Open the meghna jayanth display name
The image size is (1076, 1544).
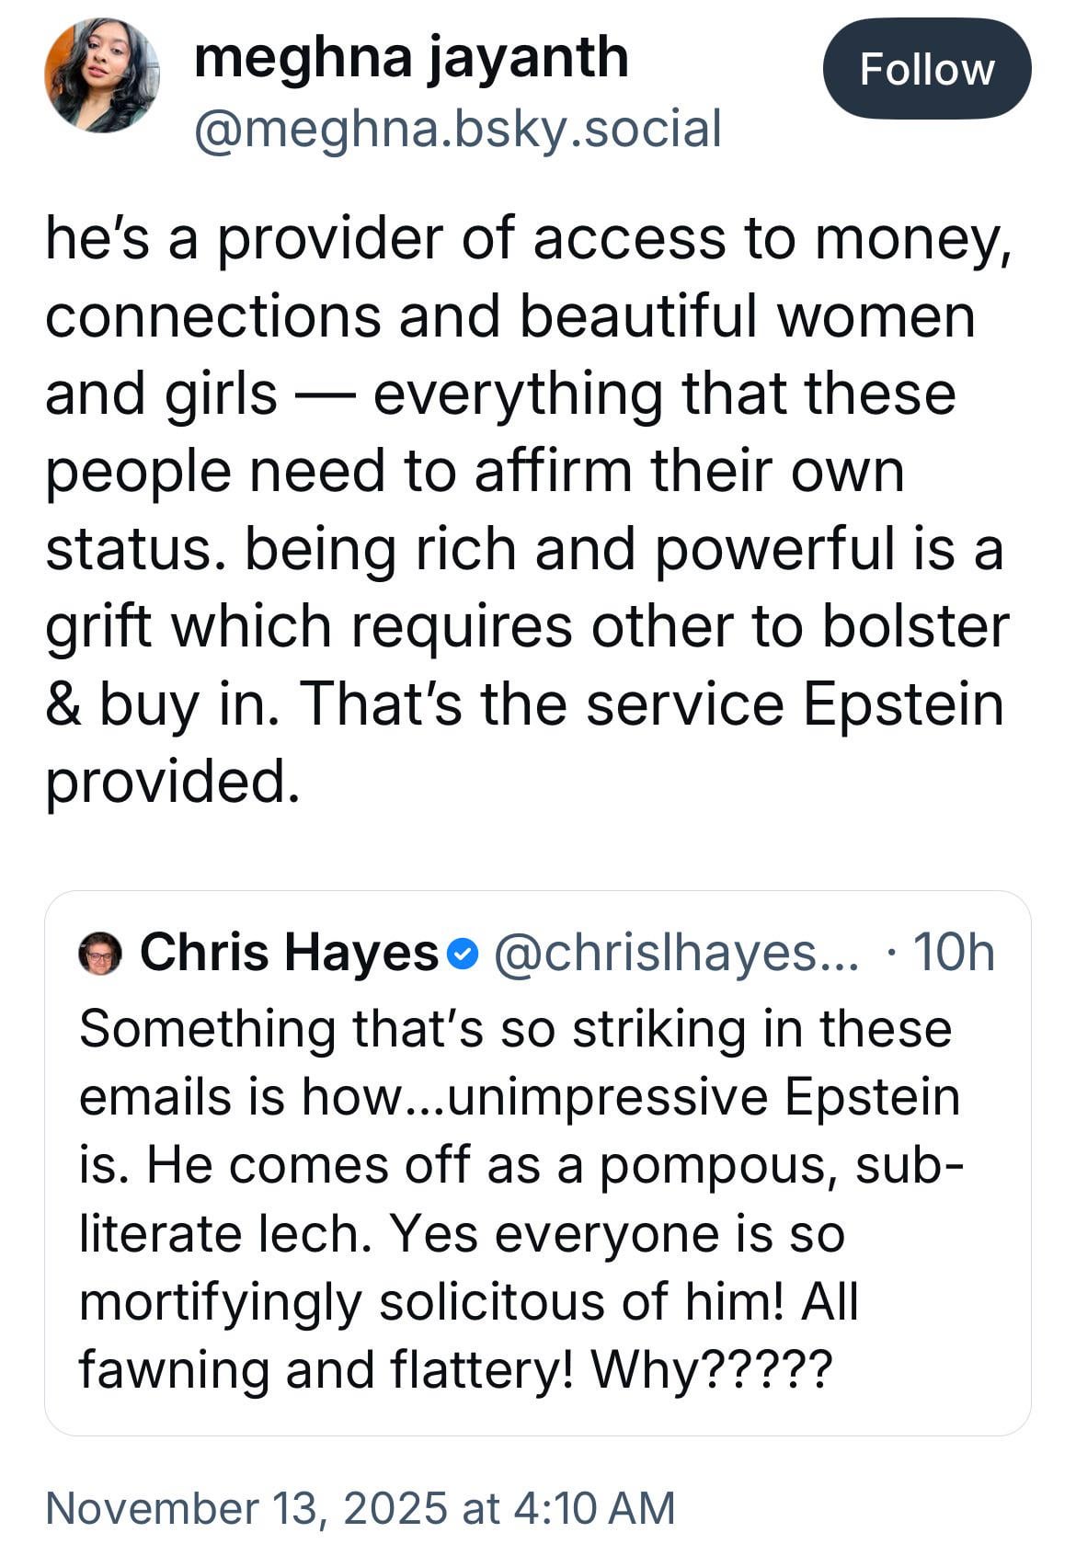point(411,57)
